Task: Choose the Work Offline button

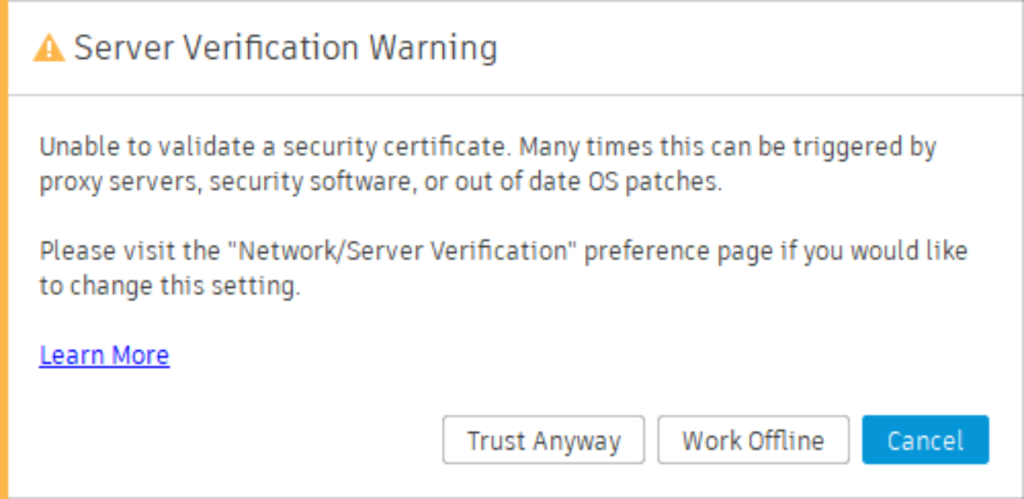Action: pos(753,441)
